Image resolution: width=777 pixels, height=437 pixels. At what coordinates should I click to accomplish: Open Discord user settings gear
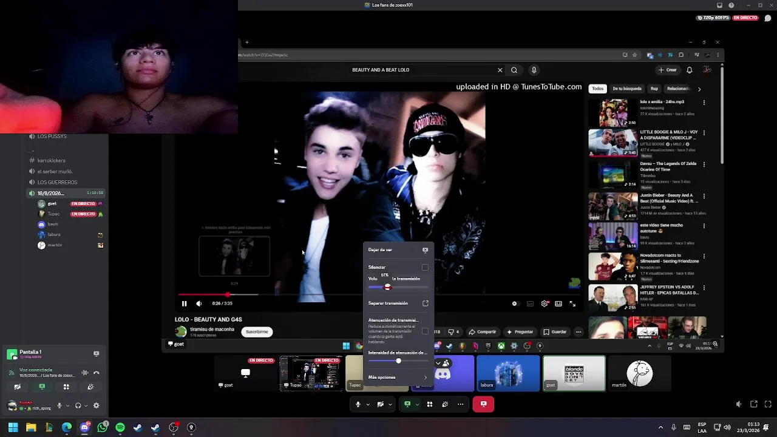96,405
